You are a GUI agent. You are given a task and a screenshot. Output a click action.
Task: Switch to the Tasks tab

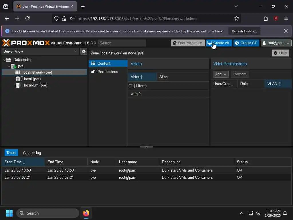coord(11,153)
